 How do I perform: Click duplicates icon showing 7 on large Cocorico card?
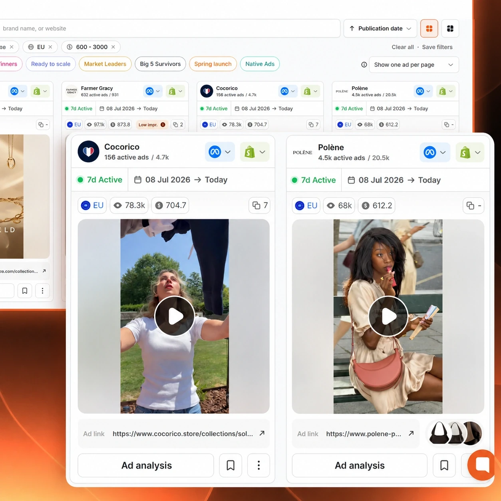coord(260,205)
